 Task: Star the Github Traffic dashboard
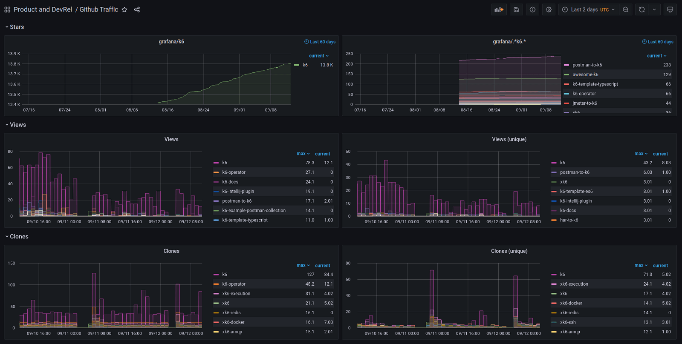124,9
